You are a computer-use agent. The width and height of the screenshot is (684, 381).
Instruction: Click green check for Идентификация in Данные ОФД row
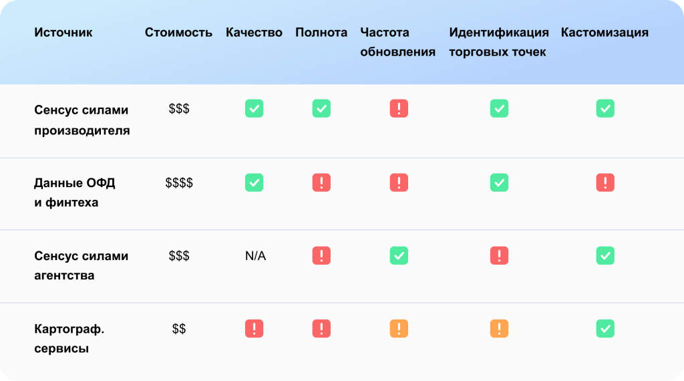[499, 182]
